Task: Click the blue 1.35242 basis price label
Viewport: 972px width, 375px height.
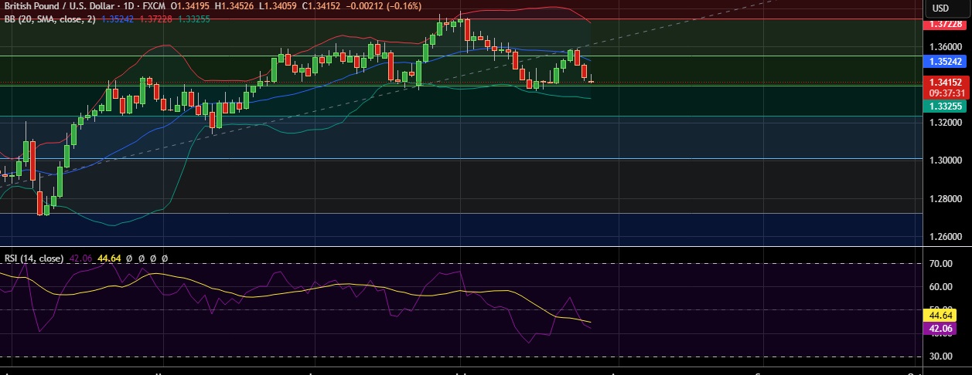Action: pyautogui.click(x=946, y=60)
